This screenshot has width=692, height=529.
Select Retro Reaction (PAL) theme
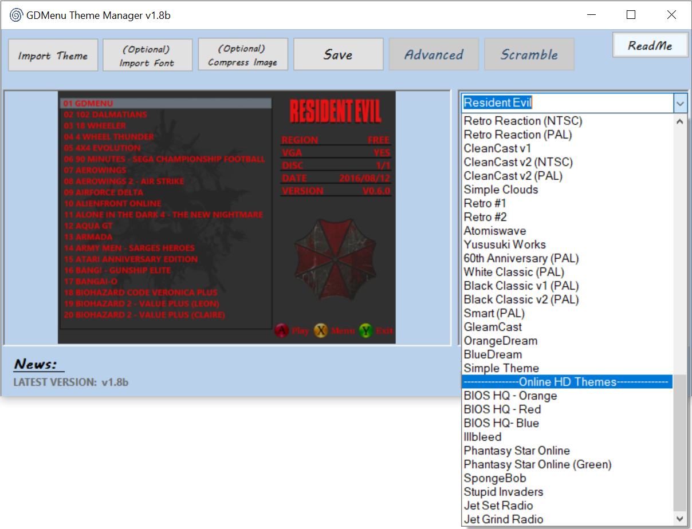pyautogui.click(x=567, y=135)
